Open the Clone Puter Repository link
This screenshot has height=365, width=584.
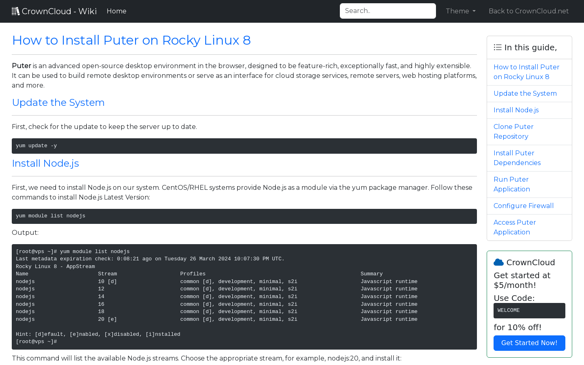tap(513, 131)
